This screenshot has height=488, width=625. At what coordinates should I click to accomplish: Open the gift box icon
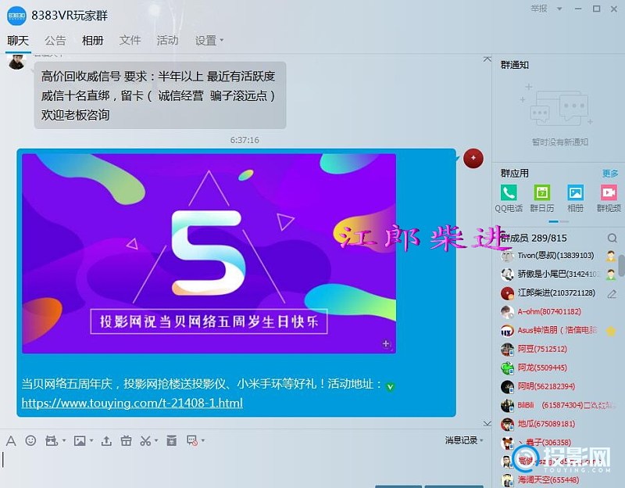click(127, 440)
